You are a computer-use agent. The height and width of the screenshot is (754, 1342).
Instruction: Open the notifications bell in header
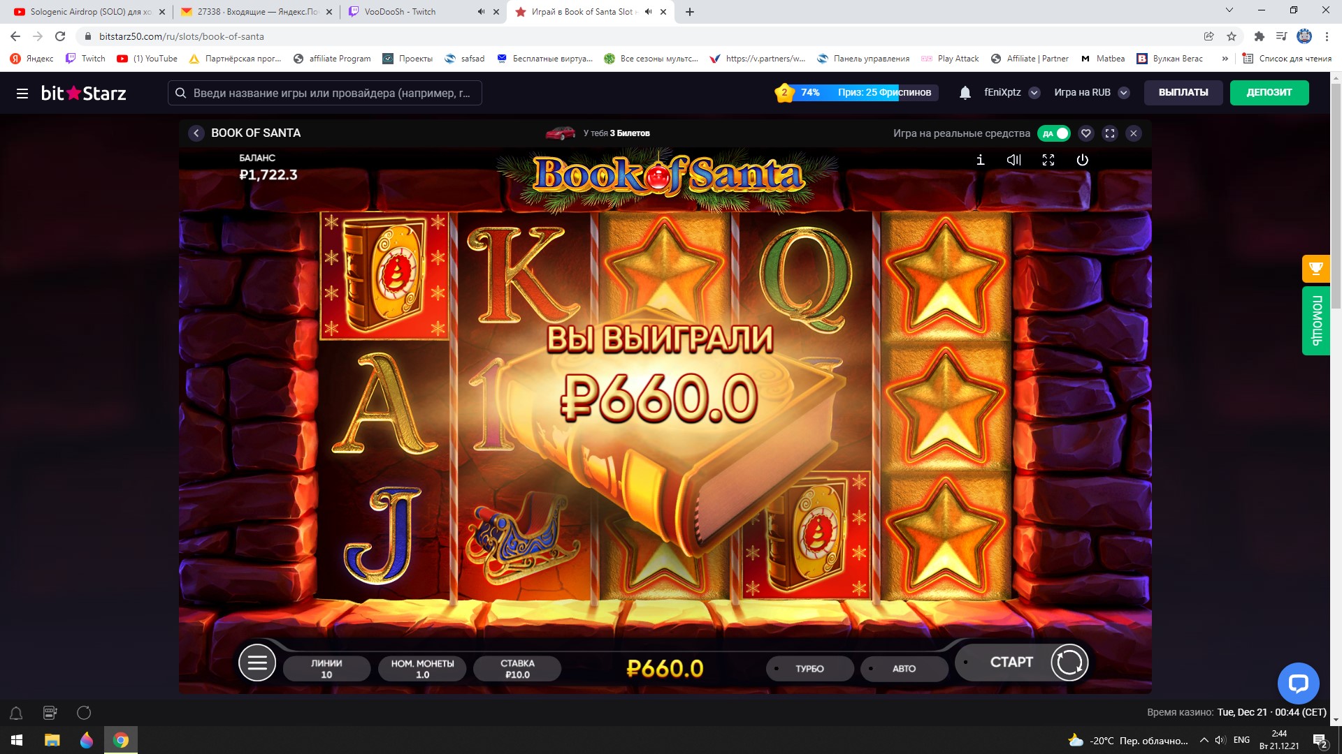[x=965, y=93]
